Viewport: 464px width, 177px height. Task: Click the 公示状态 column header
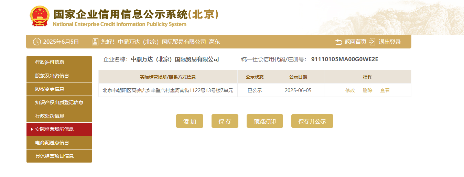point(255,77)
